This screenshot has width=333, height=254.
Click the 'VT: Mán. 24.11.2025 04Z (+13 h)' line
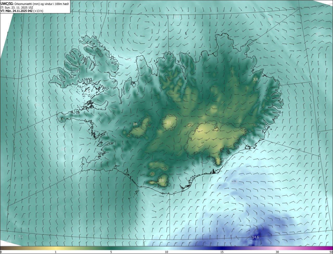tap(22, 11)
